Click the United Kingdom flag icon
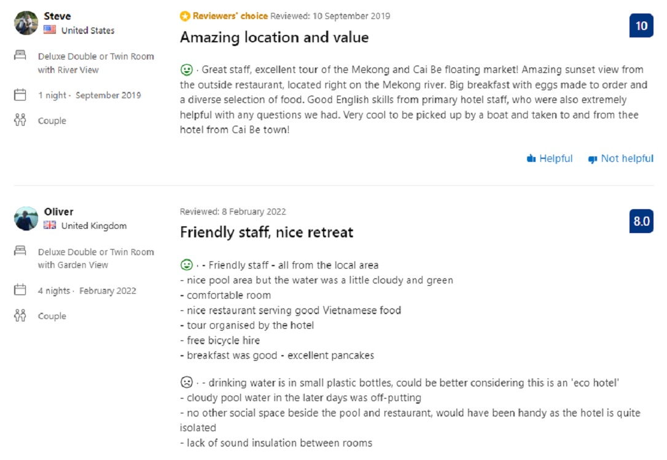Image resolution: width=667 pixels, height=460 pixels. [50, 226]
